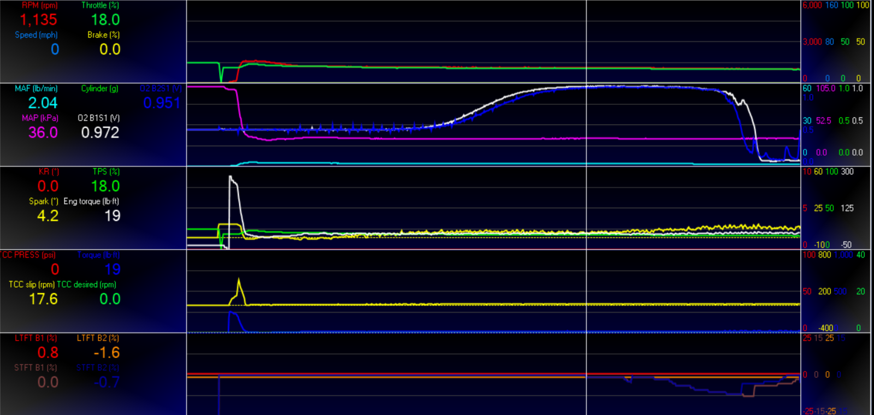Select the MAF (lb/min) reading 2.04
Viewport: 874px width, 415px height.
pos(43,103)
